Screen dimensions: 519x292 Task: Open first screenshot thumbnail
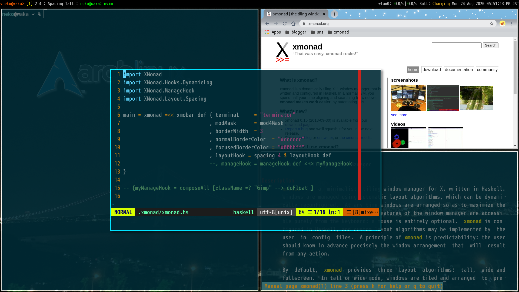[408, 98]
